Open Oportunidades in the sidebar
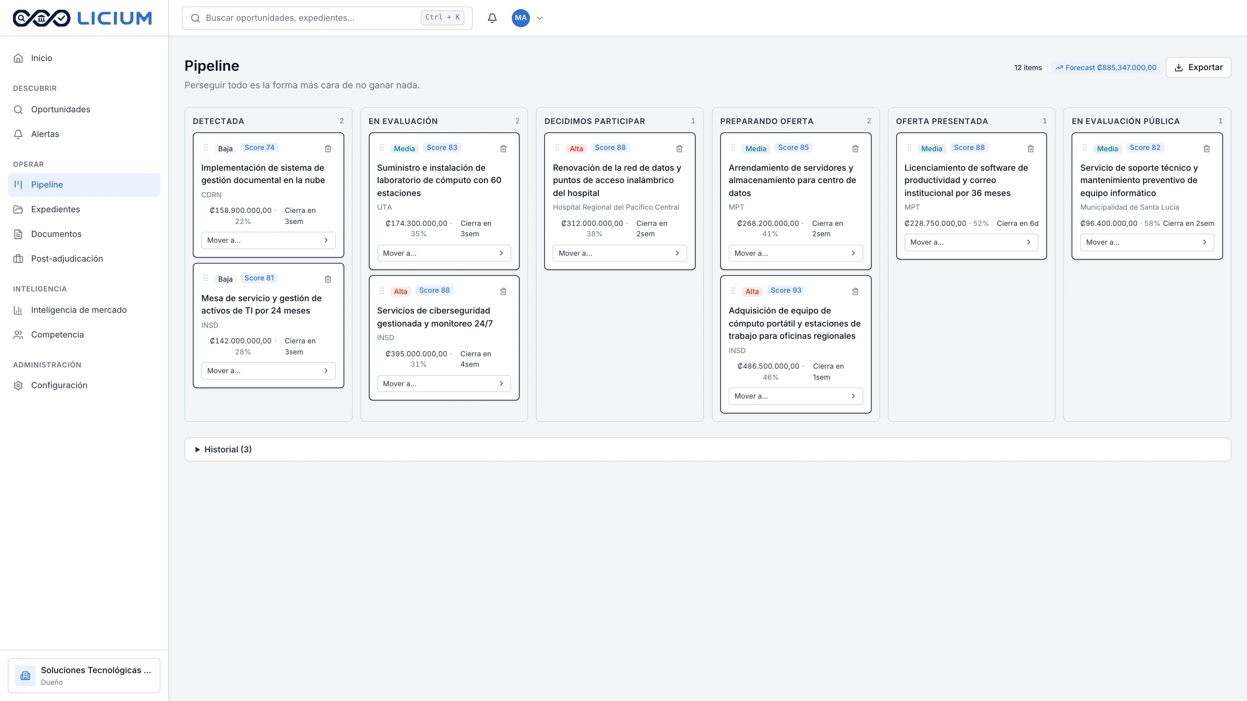This screenshot has height=701, width=1247. pos(84,109)
